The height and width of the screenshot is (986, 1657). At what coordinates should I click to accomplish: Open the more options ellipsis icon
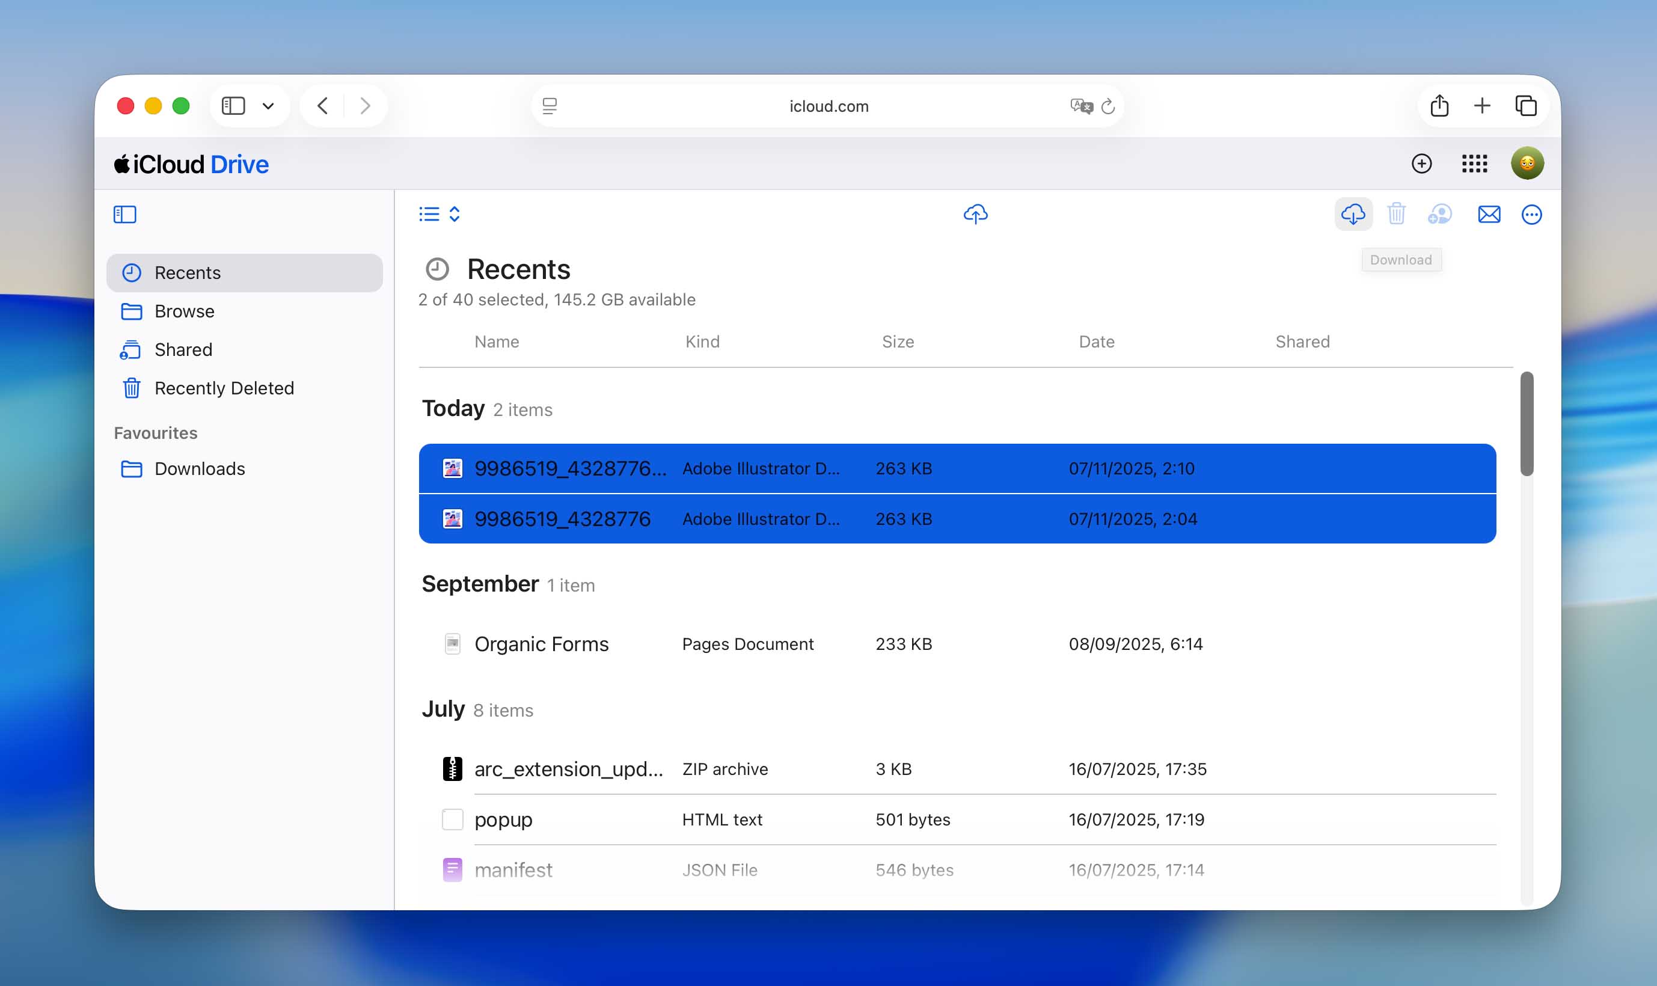[1532, 214]
